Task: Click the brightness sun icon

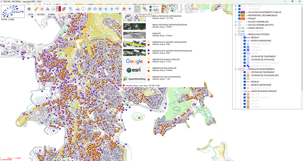Action: (151, 10)
